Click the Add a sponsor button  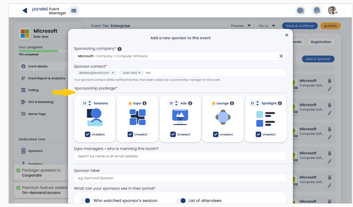(x=318, y=59)
